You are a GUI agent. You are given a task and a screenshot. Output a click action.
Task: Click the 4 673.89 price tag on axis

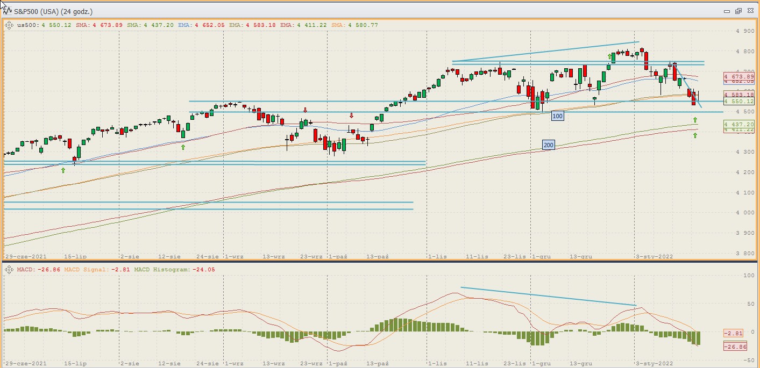pyautogui.click(x=739, y=77)
